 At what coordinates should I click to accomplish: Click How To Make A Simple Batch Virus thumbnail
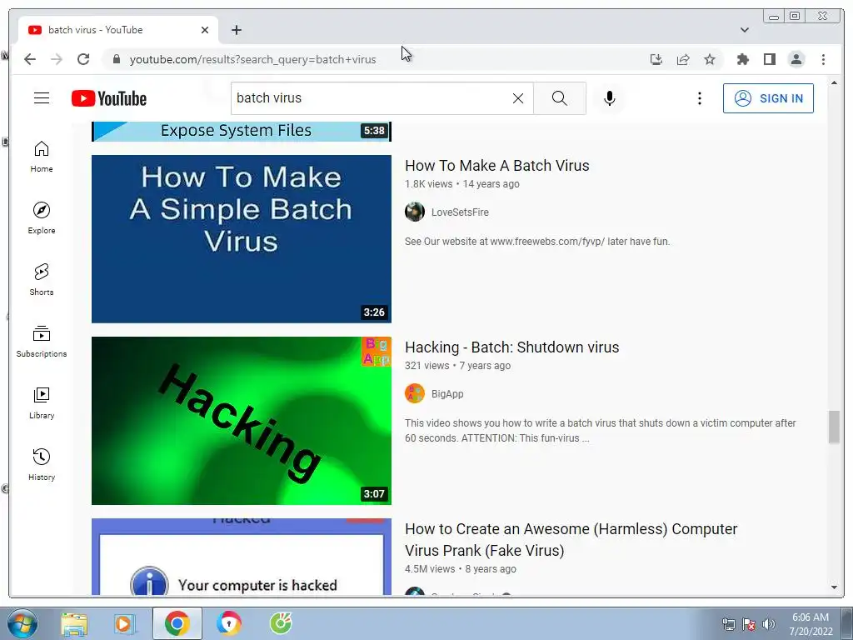click(x=241, y=239)
